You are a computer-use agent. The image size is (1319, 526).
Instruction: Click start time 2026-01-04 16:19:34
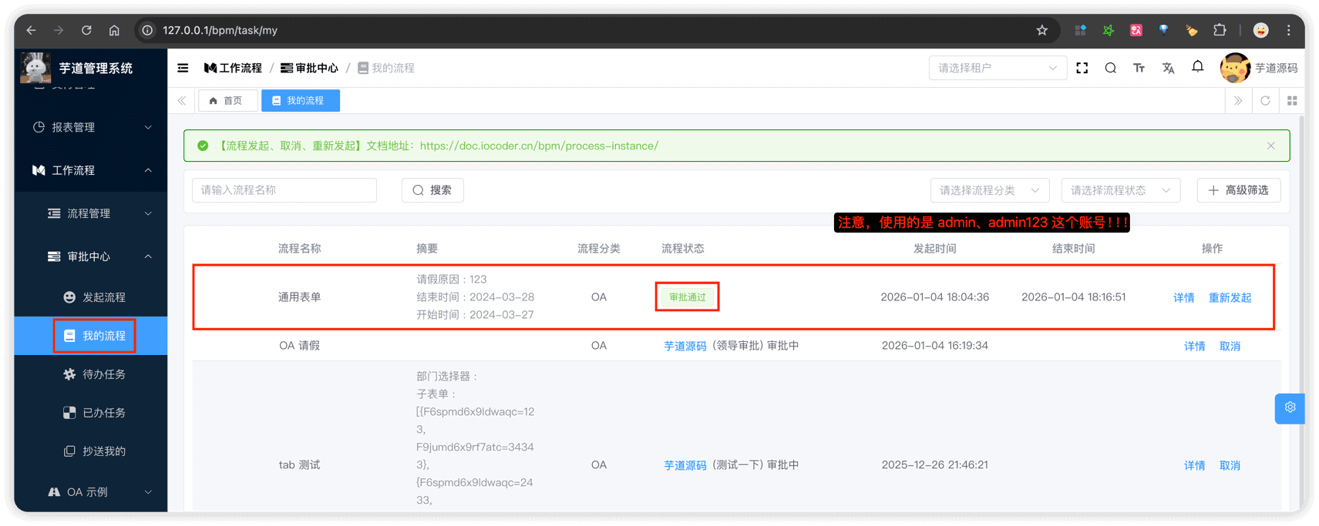[x=935, y=346]
